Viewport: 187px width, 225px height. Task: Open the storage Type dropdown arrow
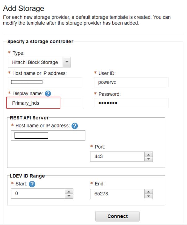(67, 62)
